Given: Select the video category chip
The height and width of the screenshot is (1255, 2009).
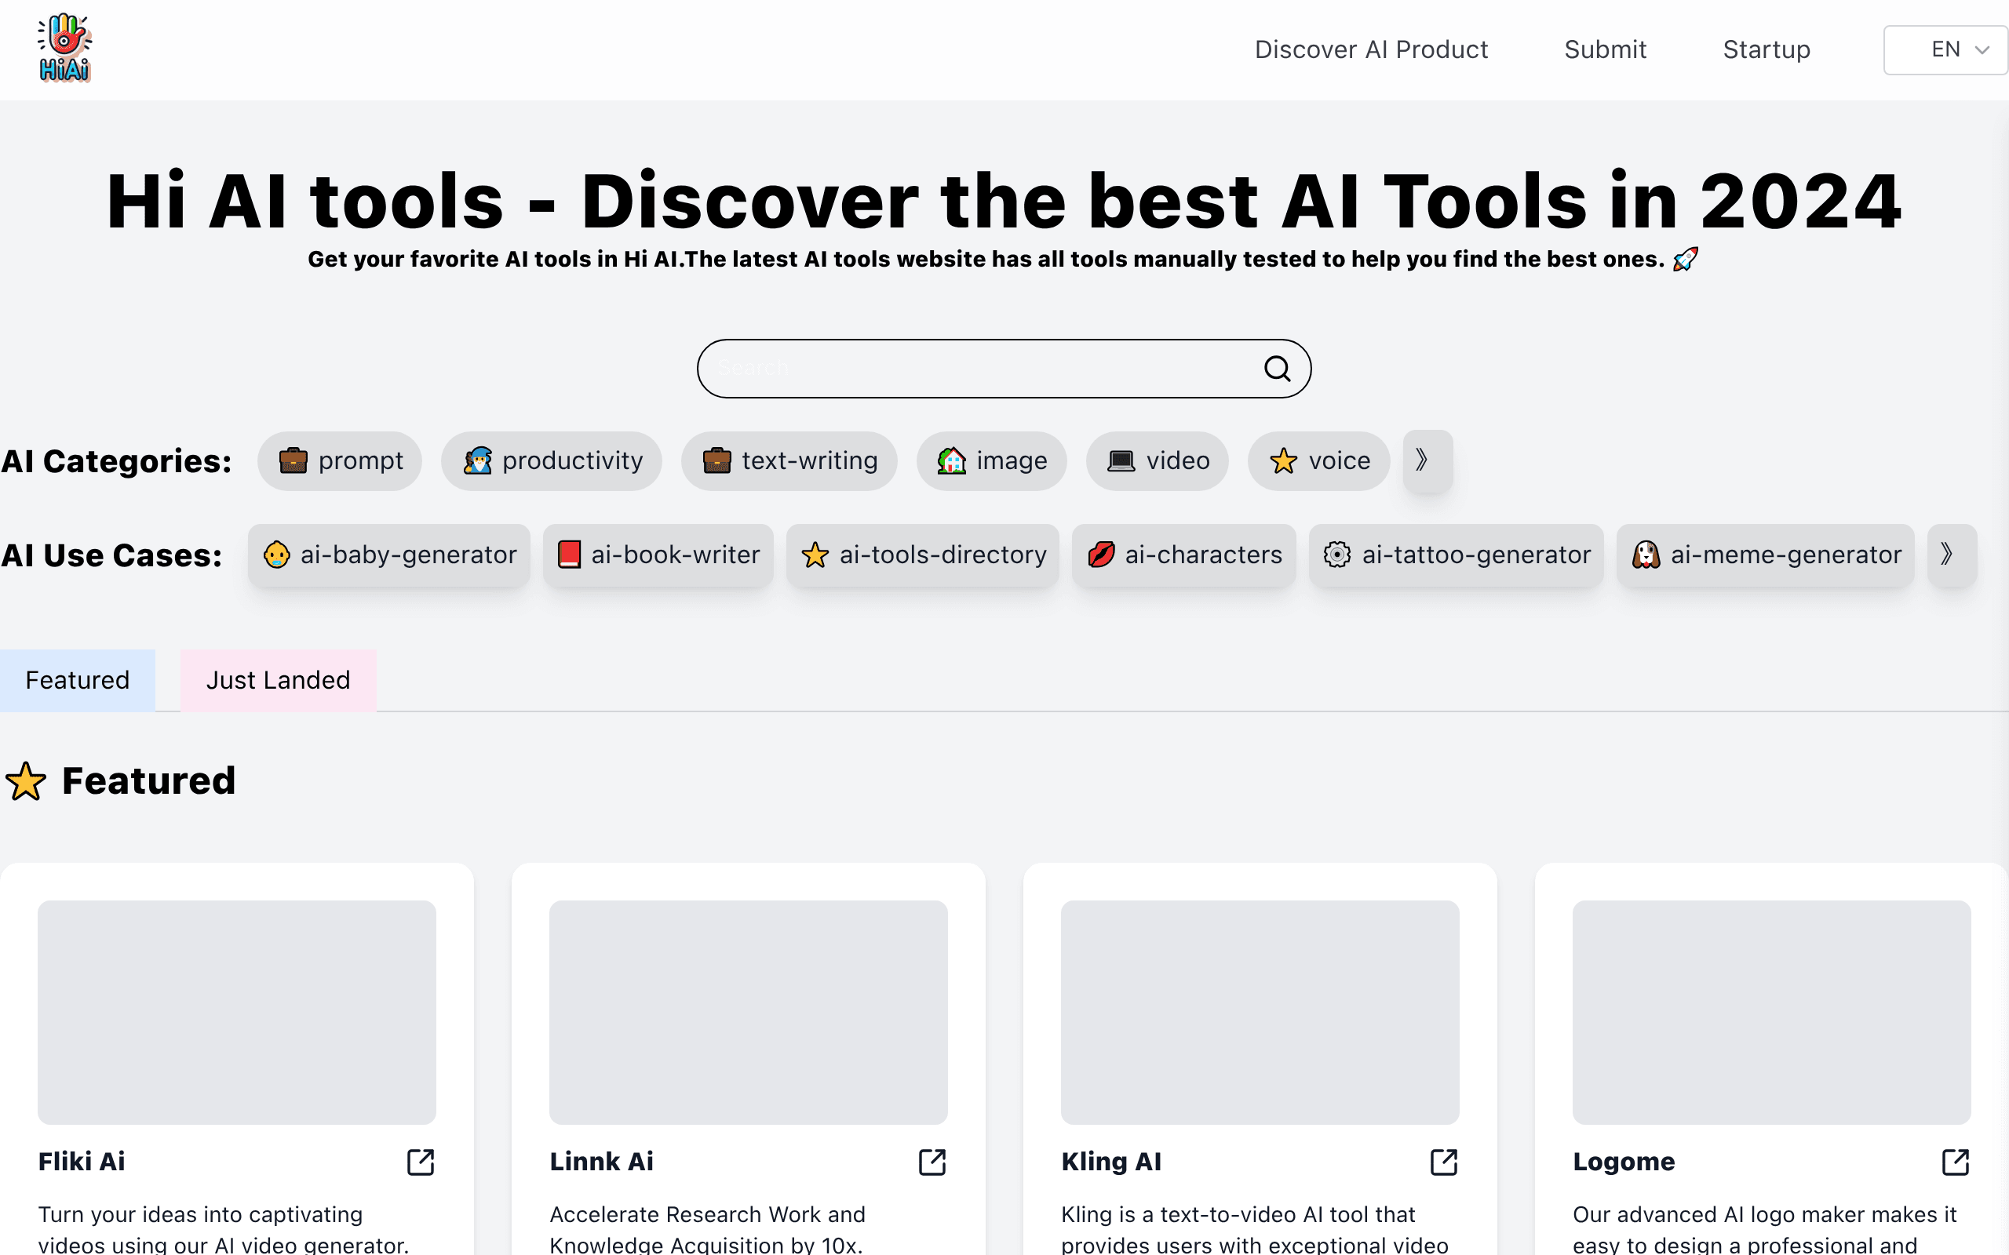Looking at the screenshot, I should tap(1158, 460).
